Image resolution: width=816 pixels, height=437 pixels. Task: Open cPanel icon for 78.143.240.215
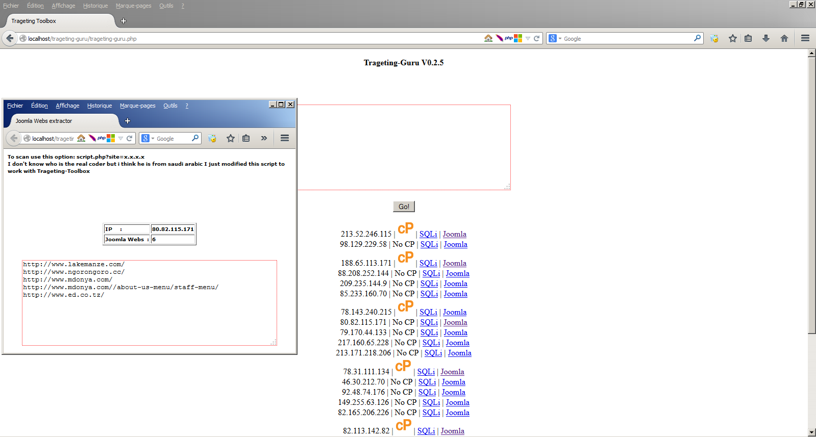coord(406,306)
